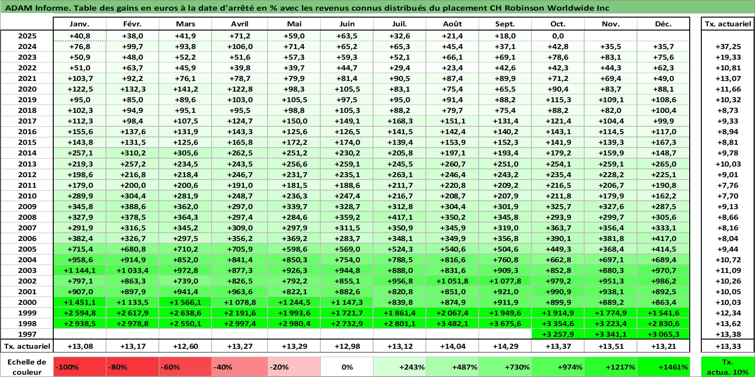
Task: Click the 'Tx. actuariel' right column header
Action: point(728,24)
